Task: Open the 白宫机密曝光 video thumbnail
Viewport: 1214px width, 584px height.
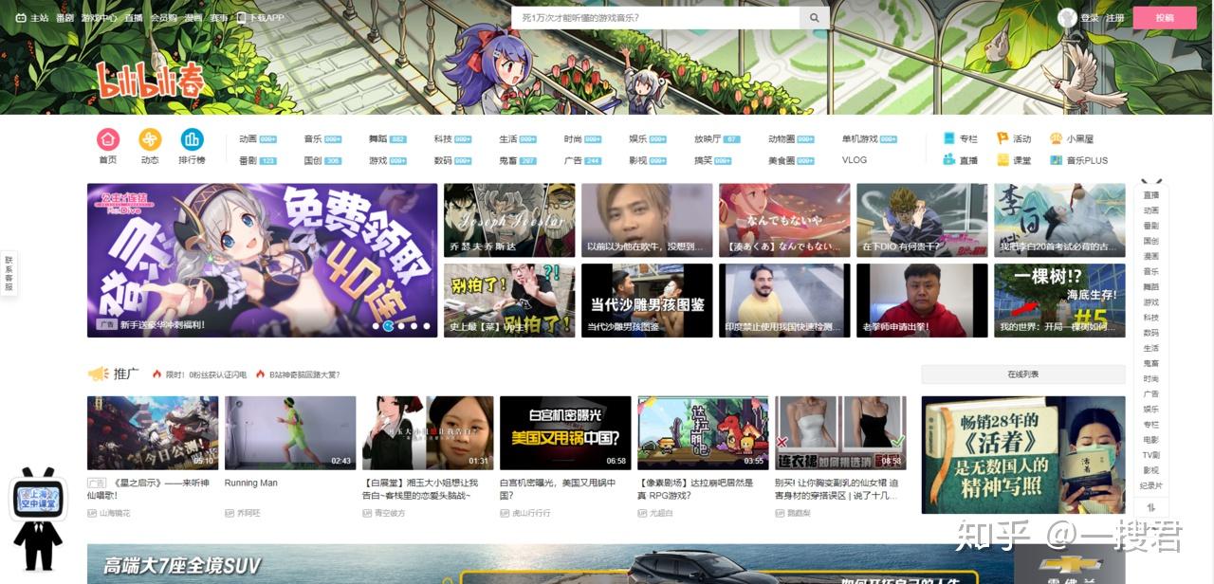Action: pyautogui.click(x=565, y=433)
